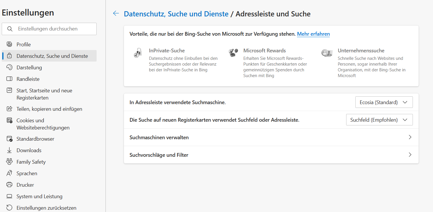
Task: Open the Profile settings section
Action: 49,44
